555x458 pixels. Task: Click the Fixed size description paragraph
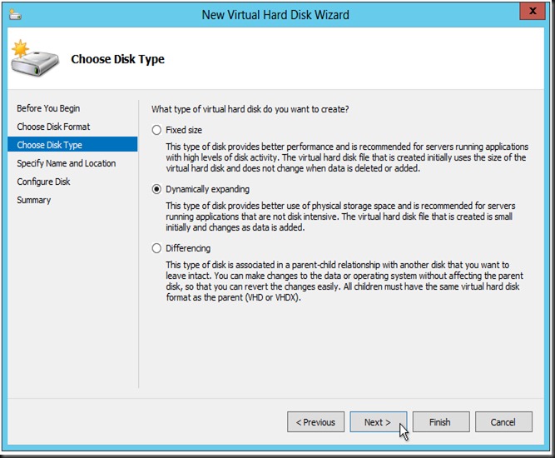pyautogui.click(x=345, y=157)
